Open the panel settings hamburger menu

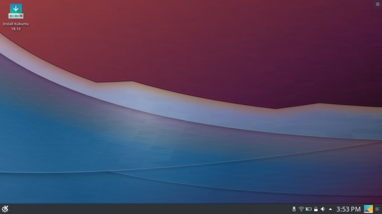377,209
